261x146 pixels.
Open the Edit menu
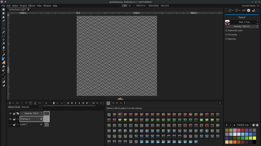[x=9, y=6]
